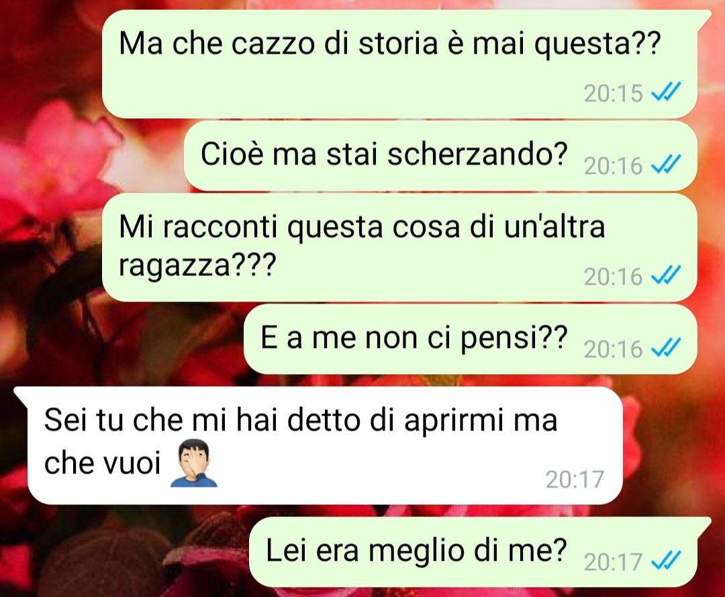The width and height of the screenshot is (725, 597).
Task: Tap the 20:17 timestamp beside 'meglio di me?'
Action: pyautogui.click(x=613, y=562)
